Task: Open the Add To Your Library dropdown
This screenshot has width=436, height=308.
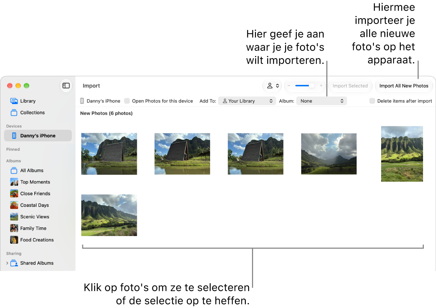Action: click(x=247, y=101)
